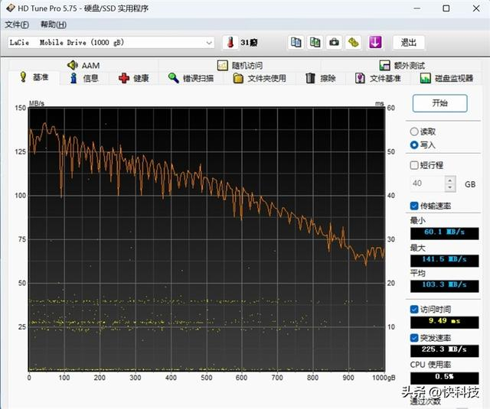This screenshot has height=409, width=490.
Task: Click the copy text to clipboard icon
Action: point(296,43)
